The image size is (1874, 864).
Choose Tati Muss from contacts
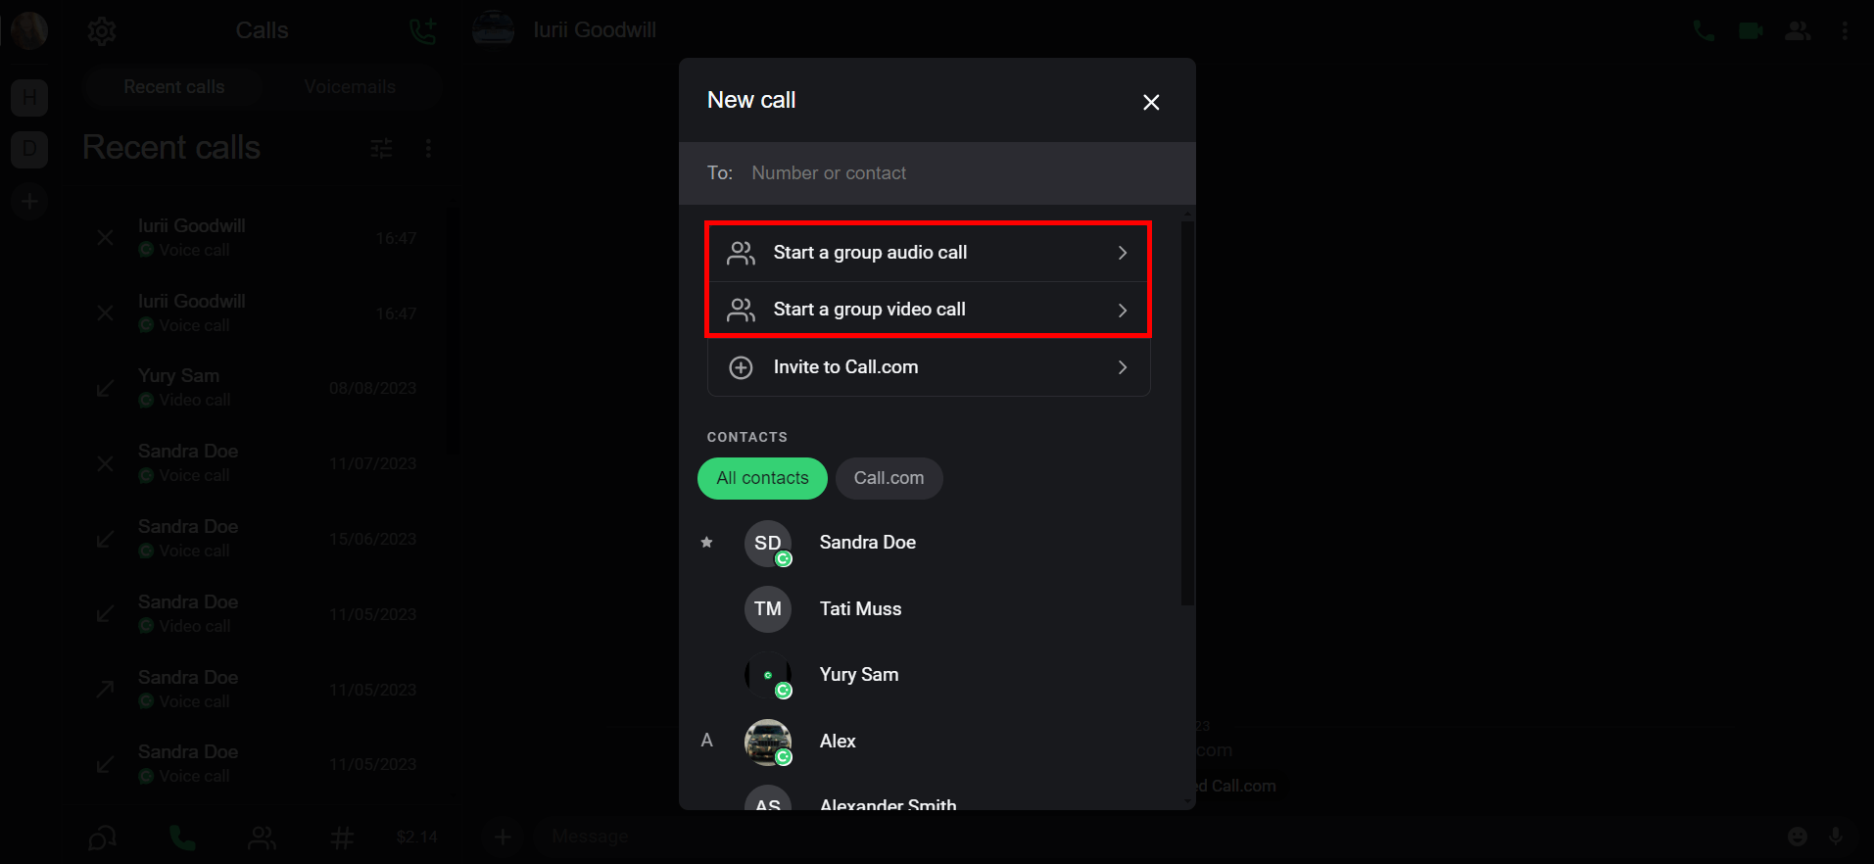click(x=860, y=609)
